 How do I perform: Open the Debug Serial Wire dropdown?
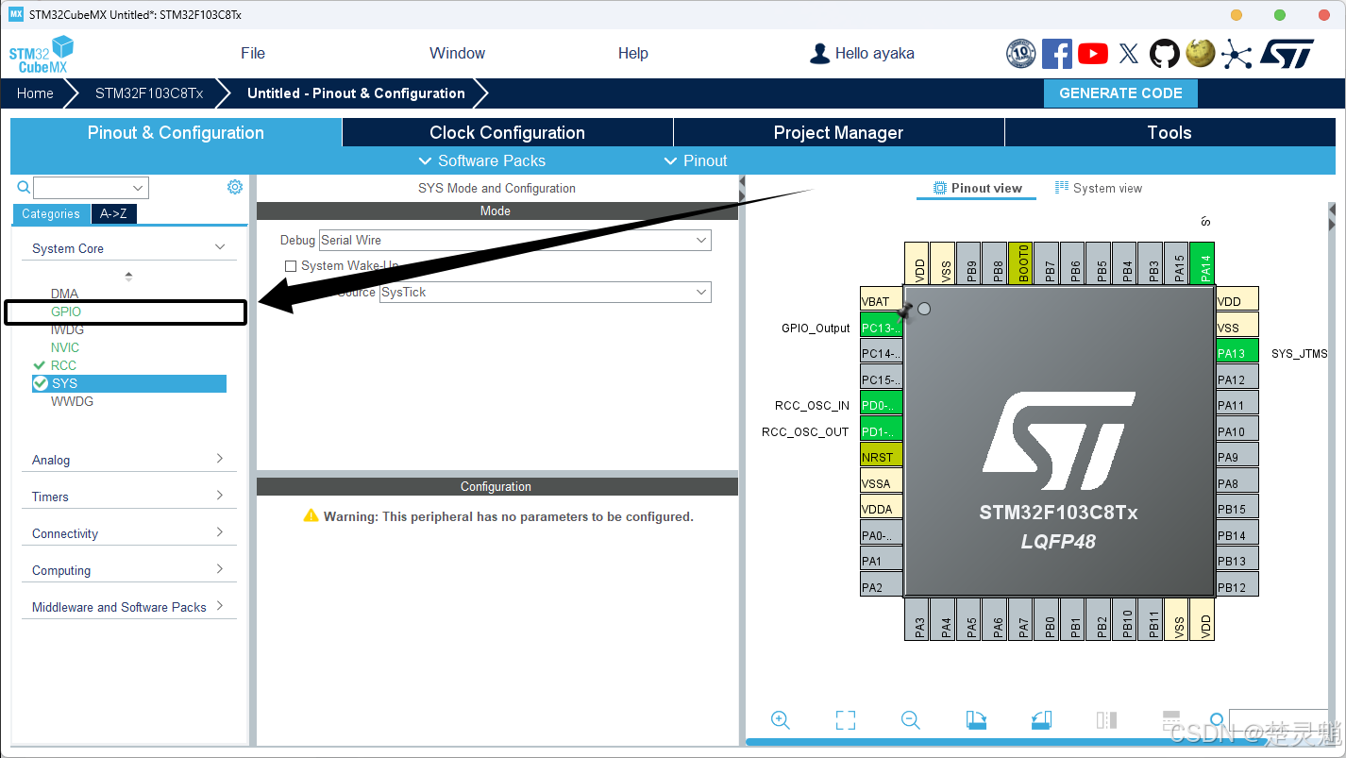click(514, 240)
